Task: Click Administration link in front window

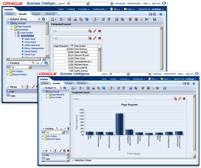Action: (x=170, y=74)
